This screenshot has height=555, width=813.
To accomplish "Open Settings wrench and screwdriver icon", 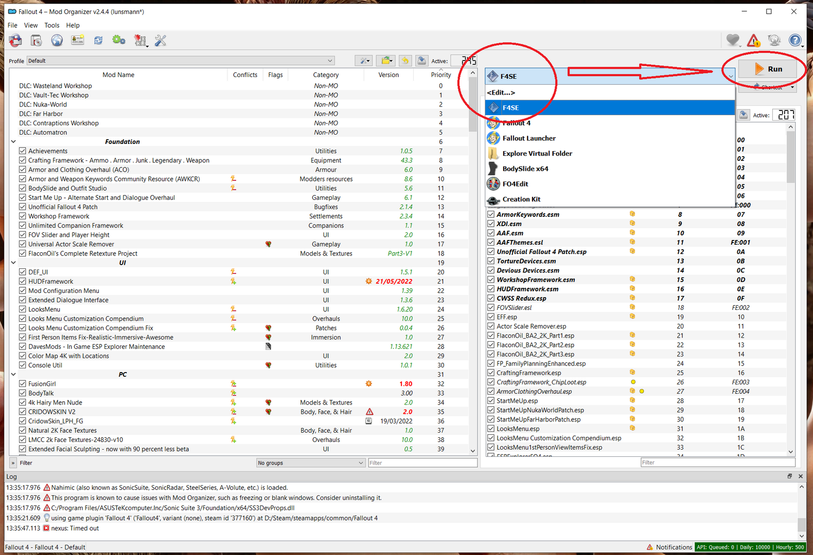I will coord(161,41).
